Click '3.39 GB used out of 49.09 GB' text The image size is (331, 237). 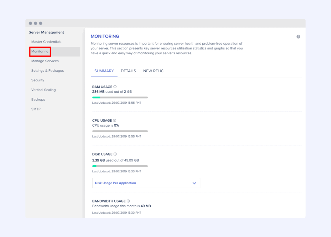[x=115, y=160]
